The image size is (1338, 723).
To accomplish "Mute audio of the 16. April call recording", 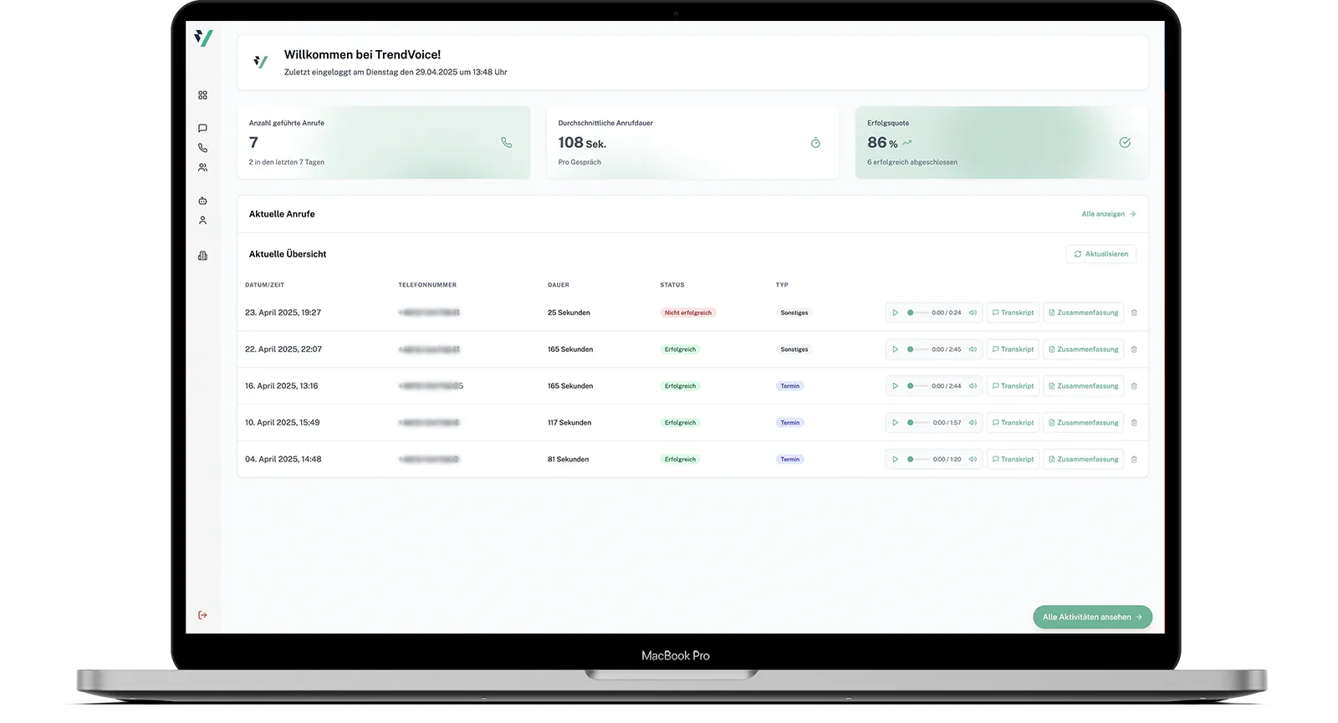I will click(x=973, y=386).
